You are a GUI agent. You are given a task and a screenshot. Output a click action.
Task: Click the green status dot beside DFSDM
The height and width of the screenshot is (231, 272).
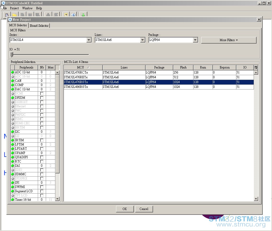click(x=13, y=98)
